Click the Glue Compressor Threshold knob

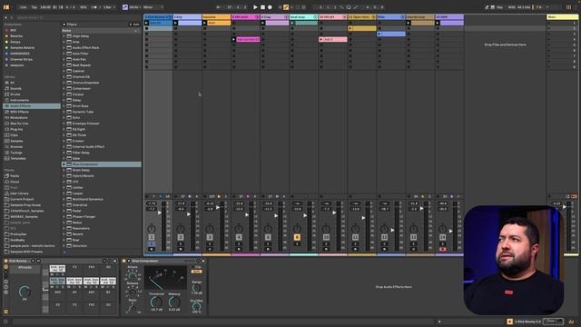(156, 302)
